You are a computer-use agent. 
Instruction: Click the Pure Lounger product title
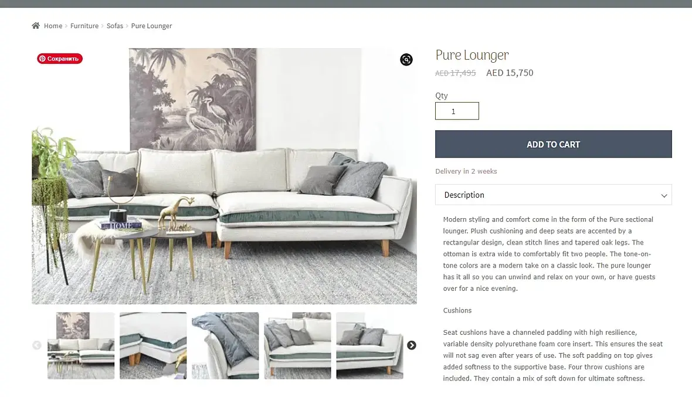[x=471, y=55]
